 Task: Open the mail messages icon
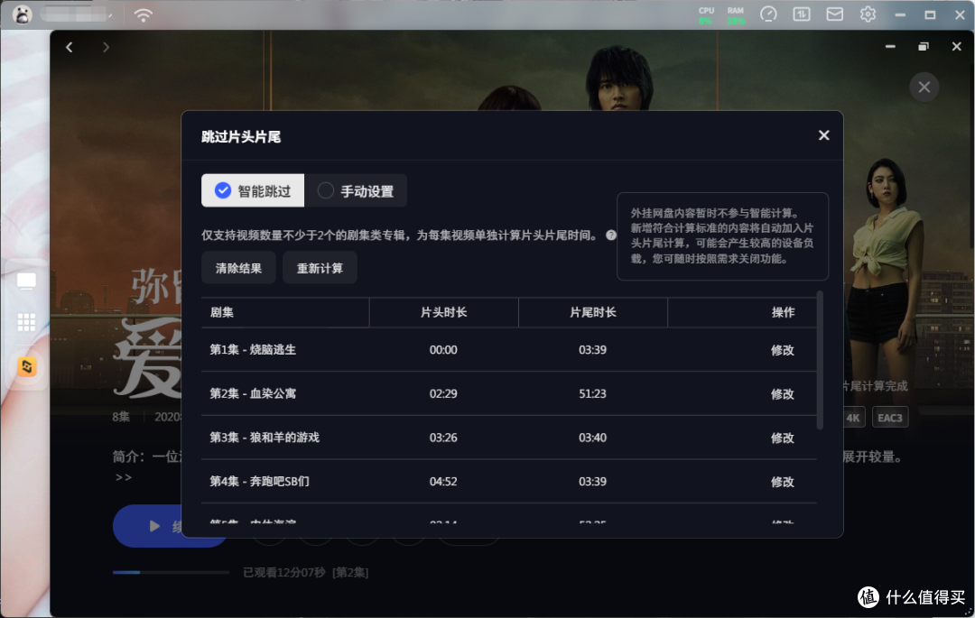834,14
